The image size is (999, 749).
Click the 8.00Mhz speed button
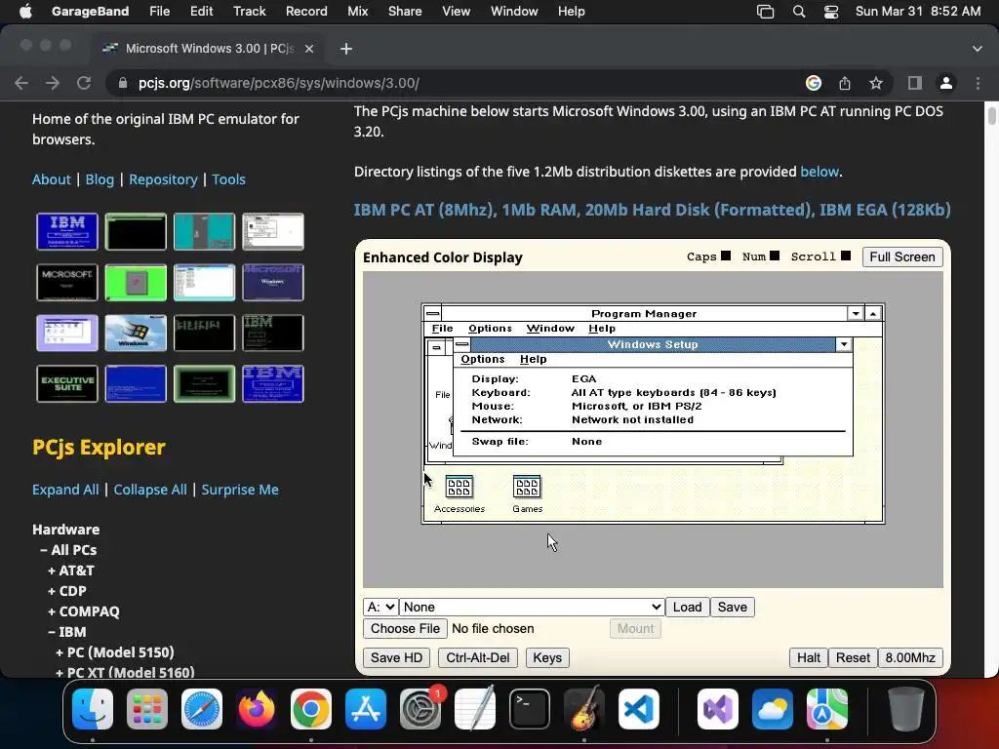[x=910, y=658]
